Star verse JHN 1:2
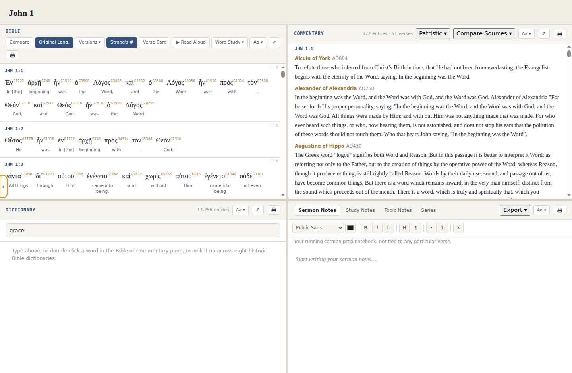Viewport: 572px width, 373px height. [277, 125]
